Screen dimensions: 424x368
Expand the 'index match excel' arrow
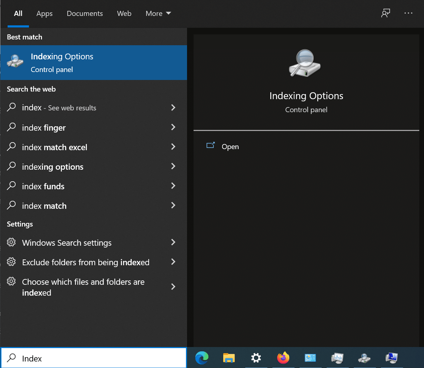coord(173,147)
